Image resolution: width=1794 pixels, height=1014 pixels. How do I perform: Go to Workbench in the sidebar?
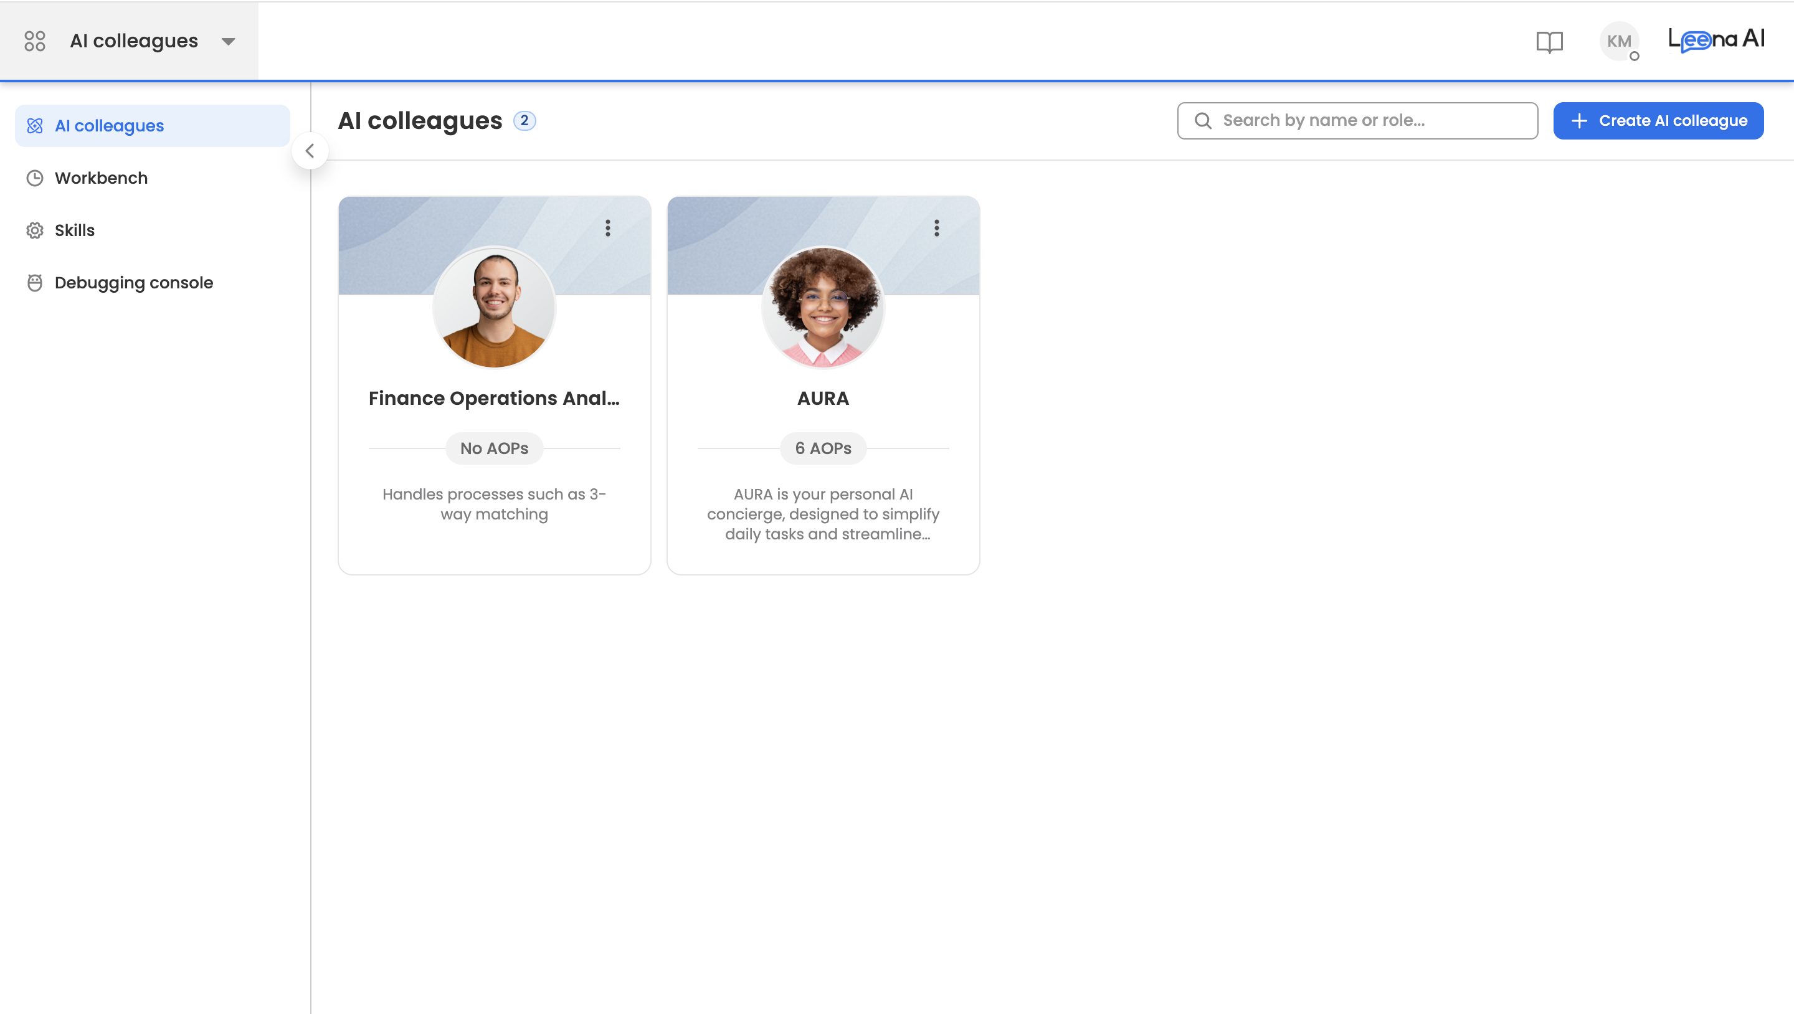101,178
